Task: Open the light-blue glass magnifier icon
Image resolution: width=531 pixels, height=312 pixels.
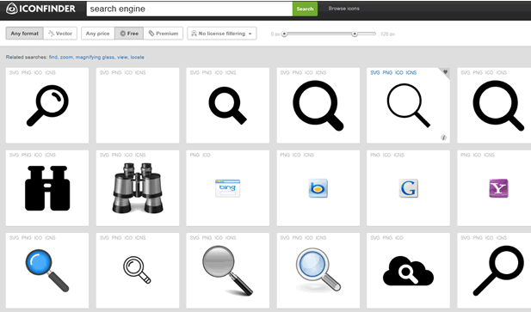Action: coord(318,270)
